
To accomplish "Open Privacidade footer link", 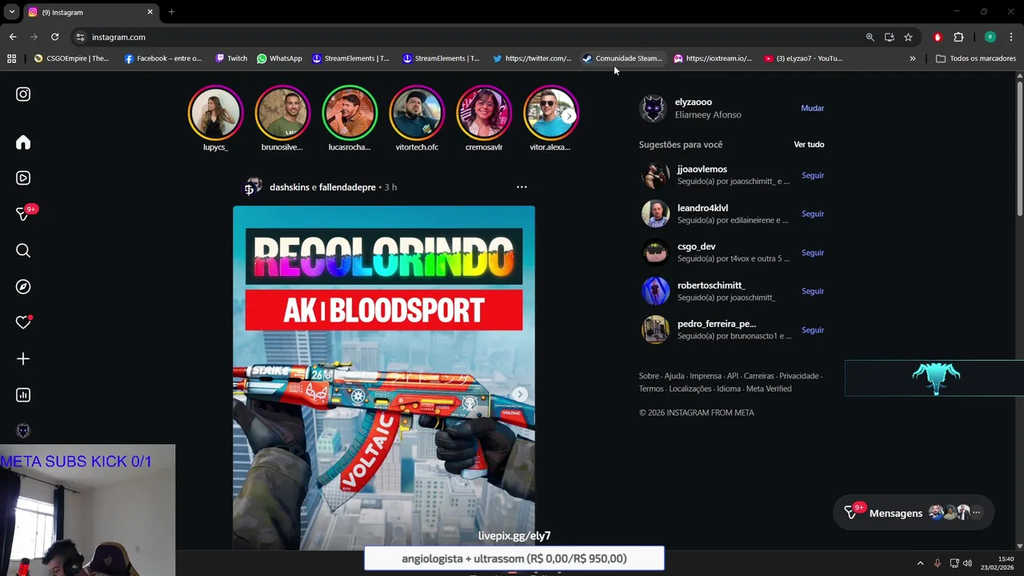I will [798, 376].
